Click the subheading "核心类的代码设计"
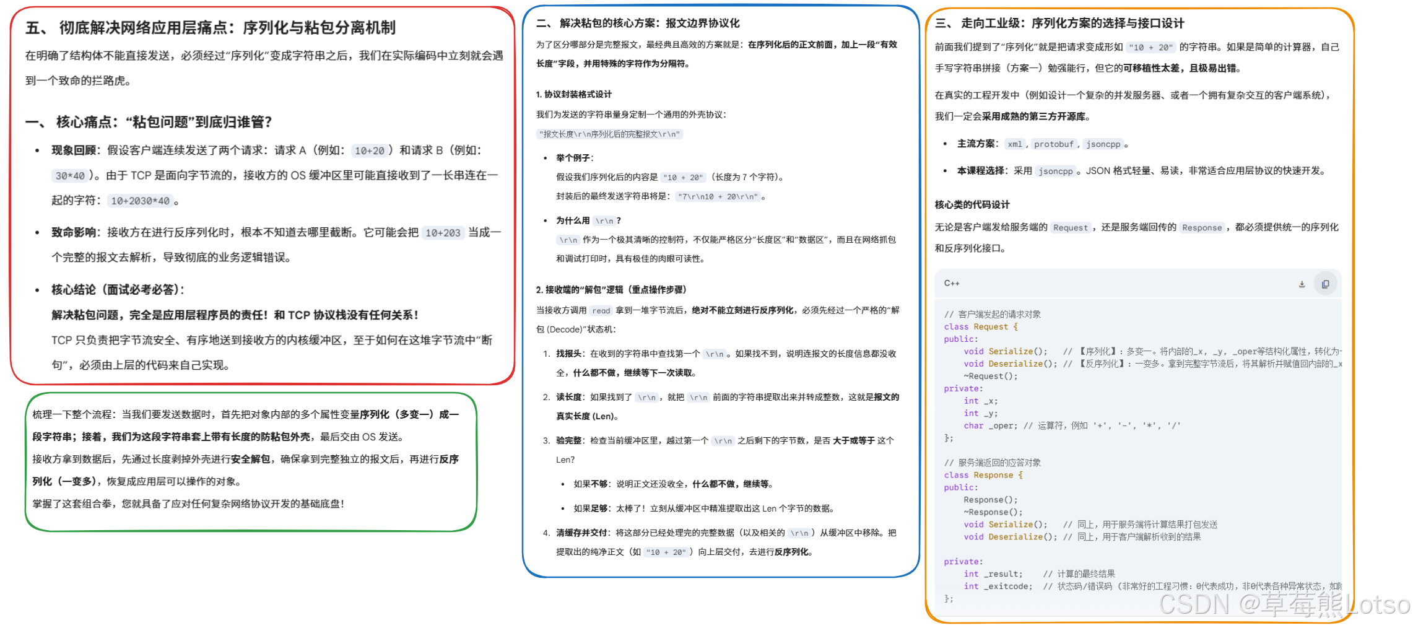The height and width of the screenshot is (628, 1413). pyautogui.click(x=972, y=205)
